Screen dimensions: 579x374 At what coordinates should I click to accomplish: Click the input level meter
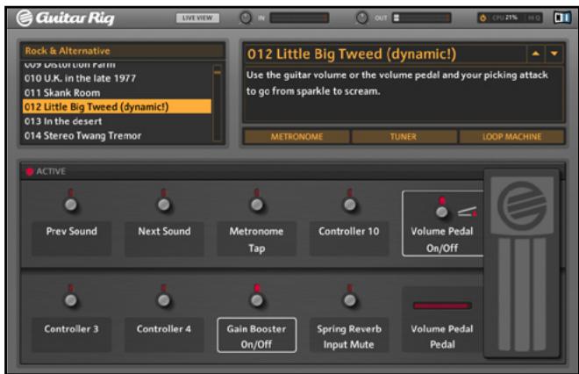(299, 18)
